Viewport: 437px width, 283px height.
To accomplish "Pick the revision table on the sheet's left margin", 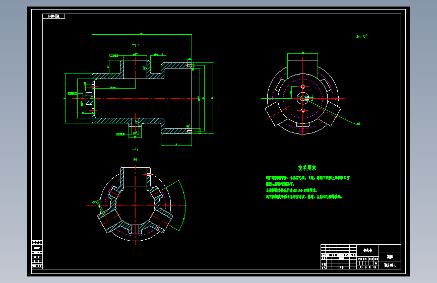I will [37, 254].
